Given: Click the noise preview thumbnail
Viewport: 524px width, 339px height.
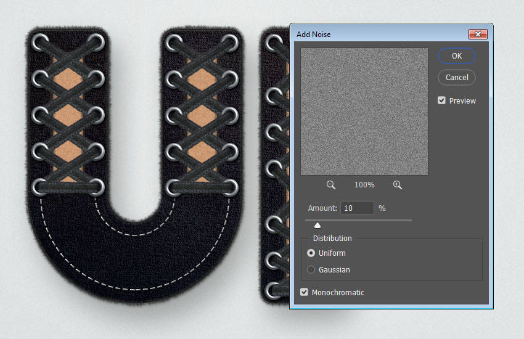Looking at the screenshot, I should [364, 112].
